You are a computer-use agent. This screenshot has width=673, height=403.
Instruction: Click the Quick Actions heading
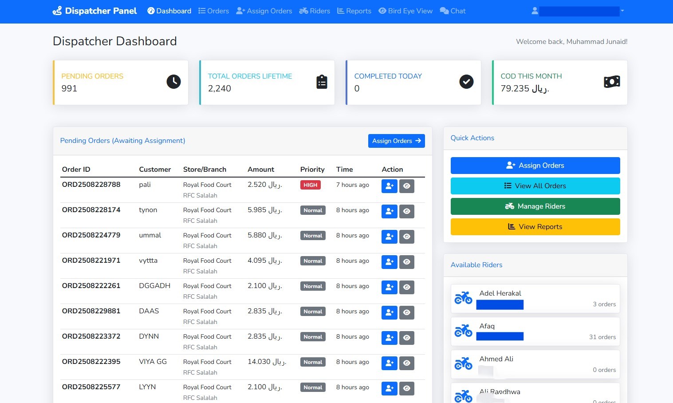point(472,138)
